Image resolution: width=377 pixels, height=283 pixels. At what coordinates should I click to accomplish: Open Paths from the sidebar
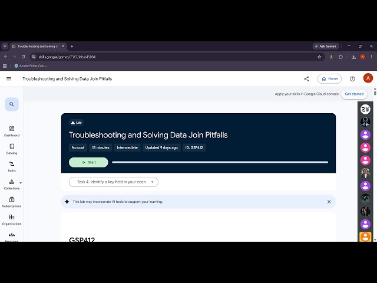[x=12, y=167]
